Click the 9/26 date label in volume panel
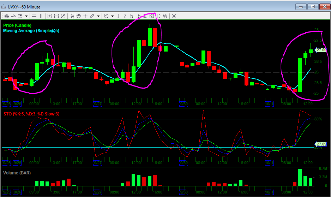This screenshot has height=197, width=331. pos(17,192)
